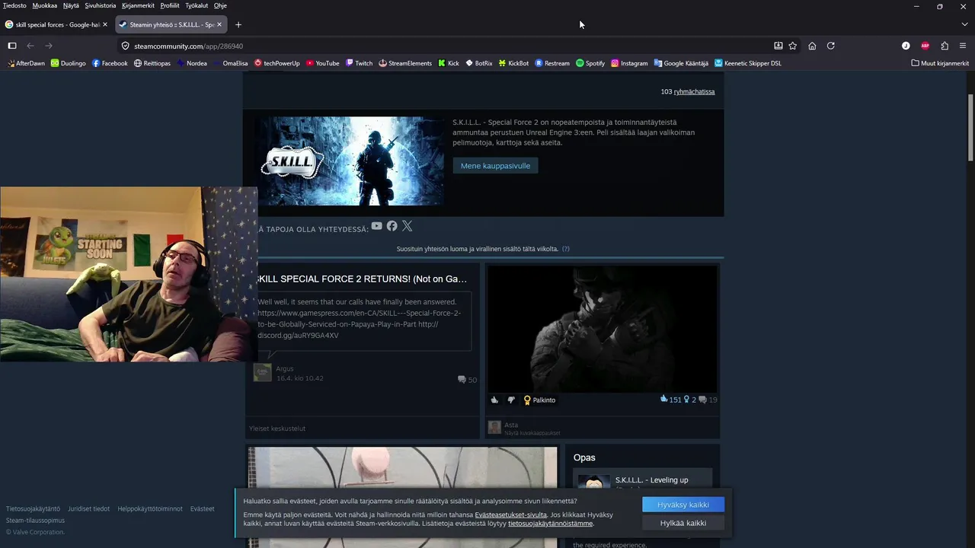Open the YouTube bookmark in bookmarks bar

pyautogui.click(x=322, y=63)
